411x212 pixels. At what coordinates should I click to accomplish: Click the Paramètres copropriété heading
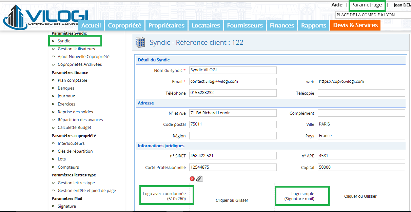[x=74, y=136]
